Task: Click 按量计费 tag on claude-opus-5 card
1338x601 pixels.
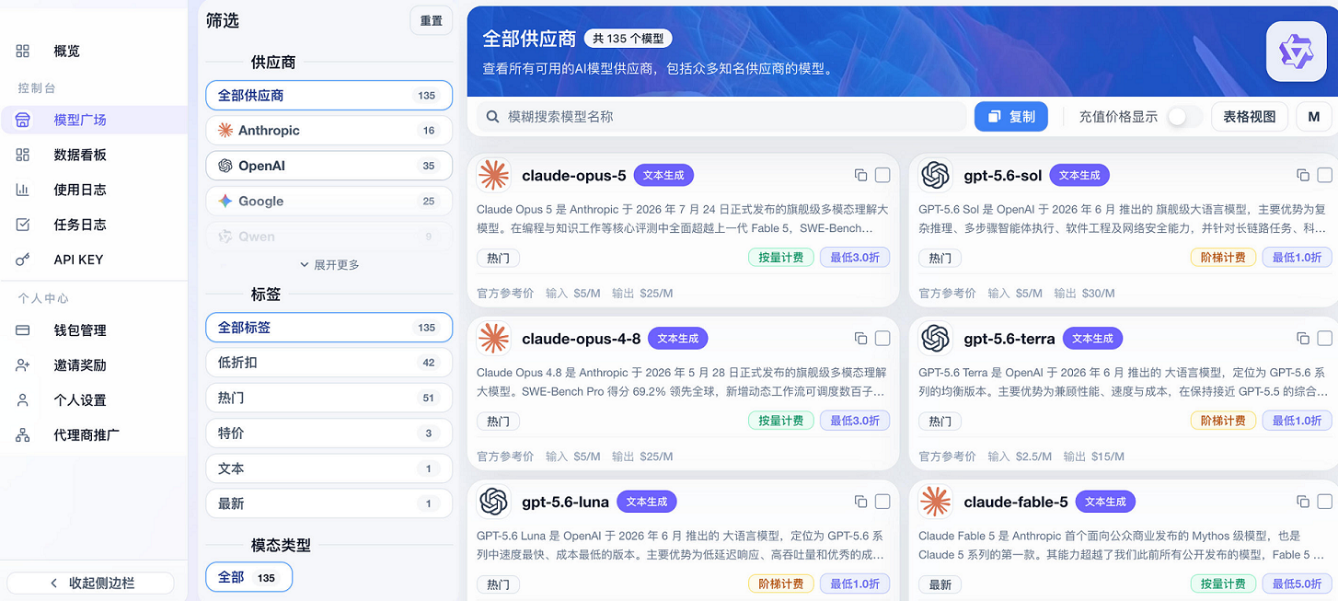Action: tap(780, 258)
